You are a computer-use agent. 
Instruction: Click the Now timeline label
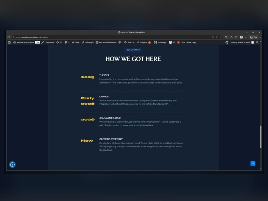pos(87,141)
